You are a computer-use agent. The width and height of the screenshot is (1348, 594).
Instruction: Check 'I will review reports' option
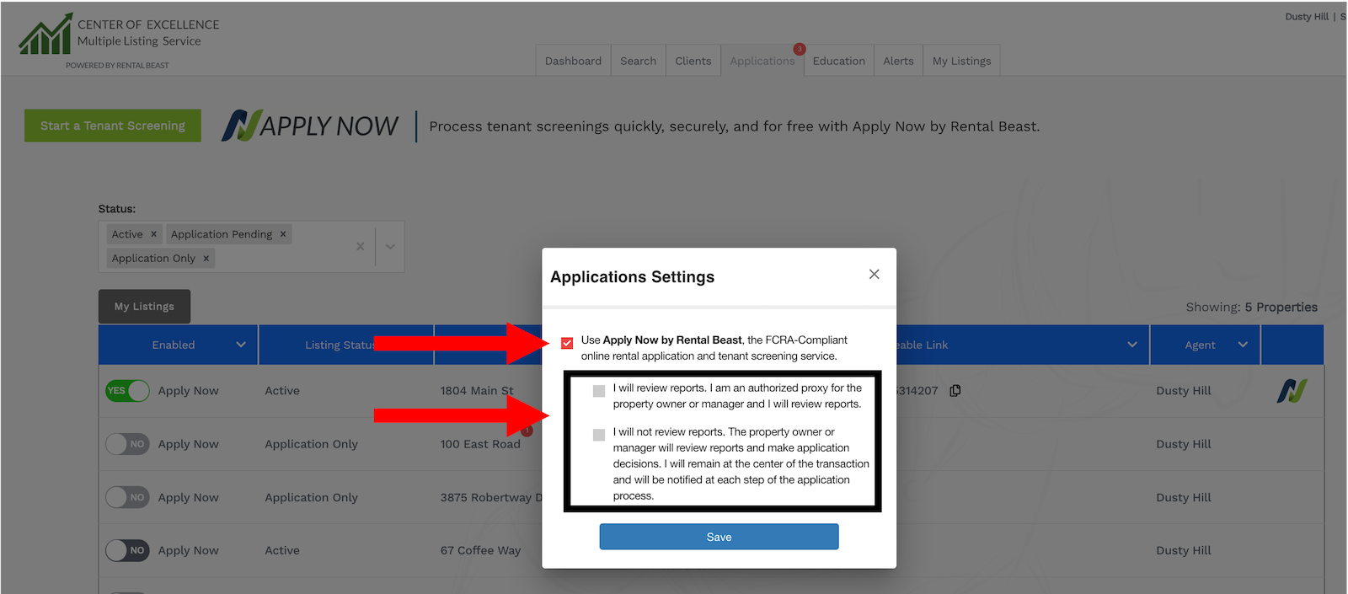click(x=599, y=391)
